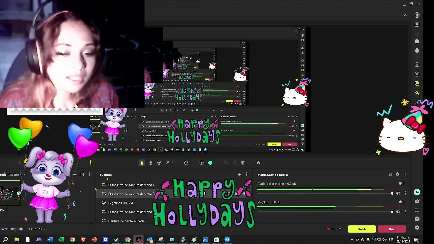Select the scene thumbnail preview
The width and height of the screenshot is (434, 244).
click(10, 192)
